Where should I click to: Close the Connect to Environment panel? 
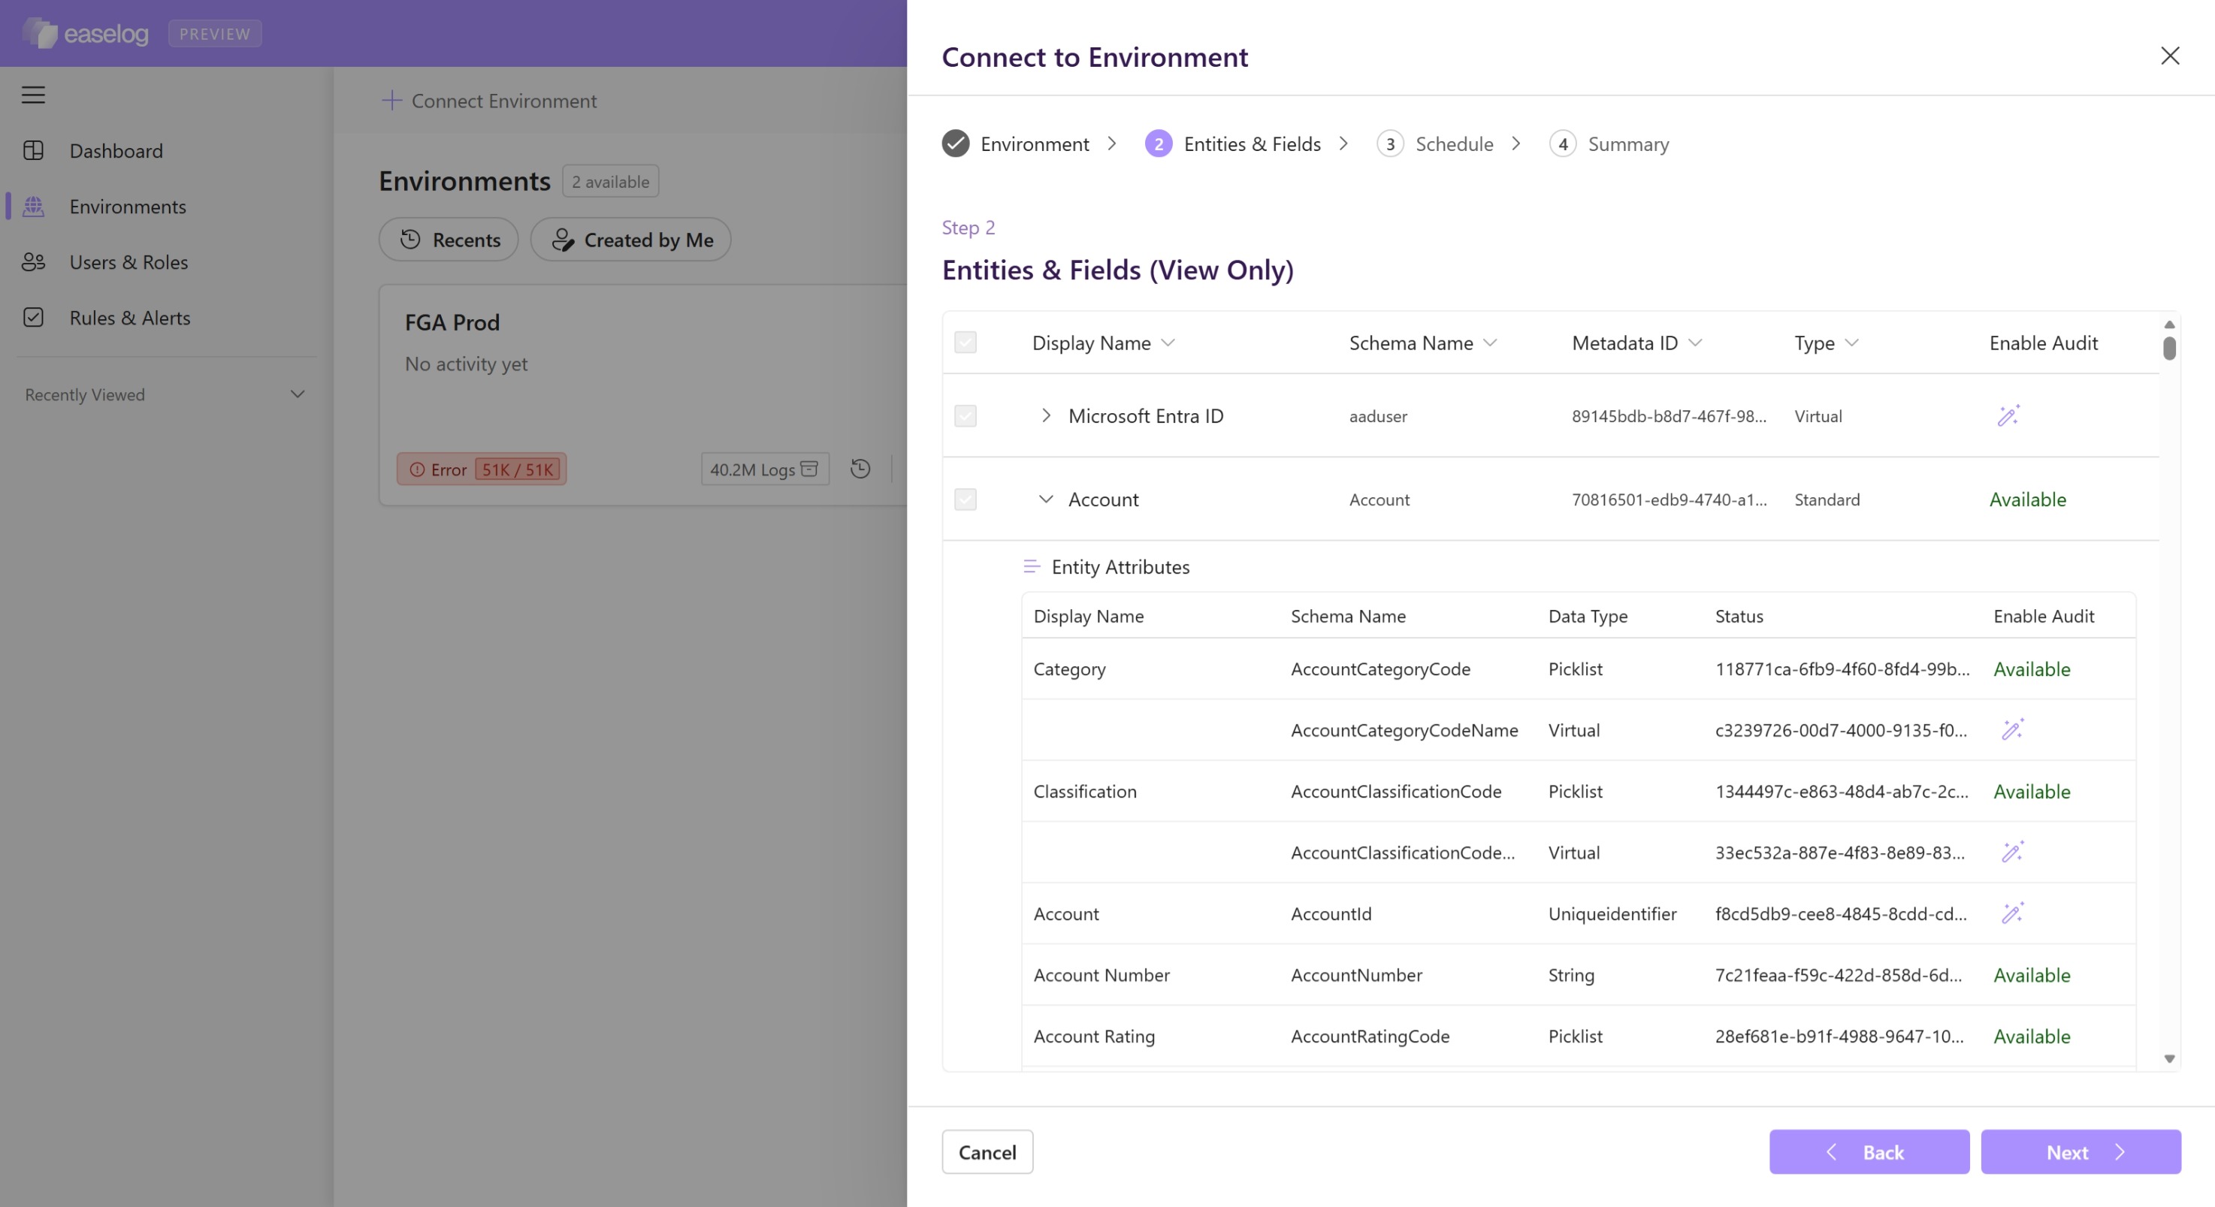[2169, 56]
